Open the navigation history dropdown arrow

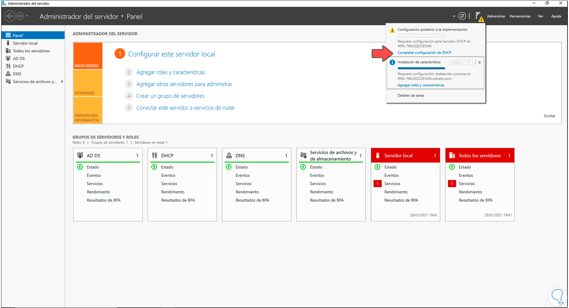(x=27, y=16)
